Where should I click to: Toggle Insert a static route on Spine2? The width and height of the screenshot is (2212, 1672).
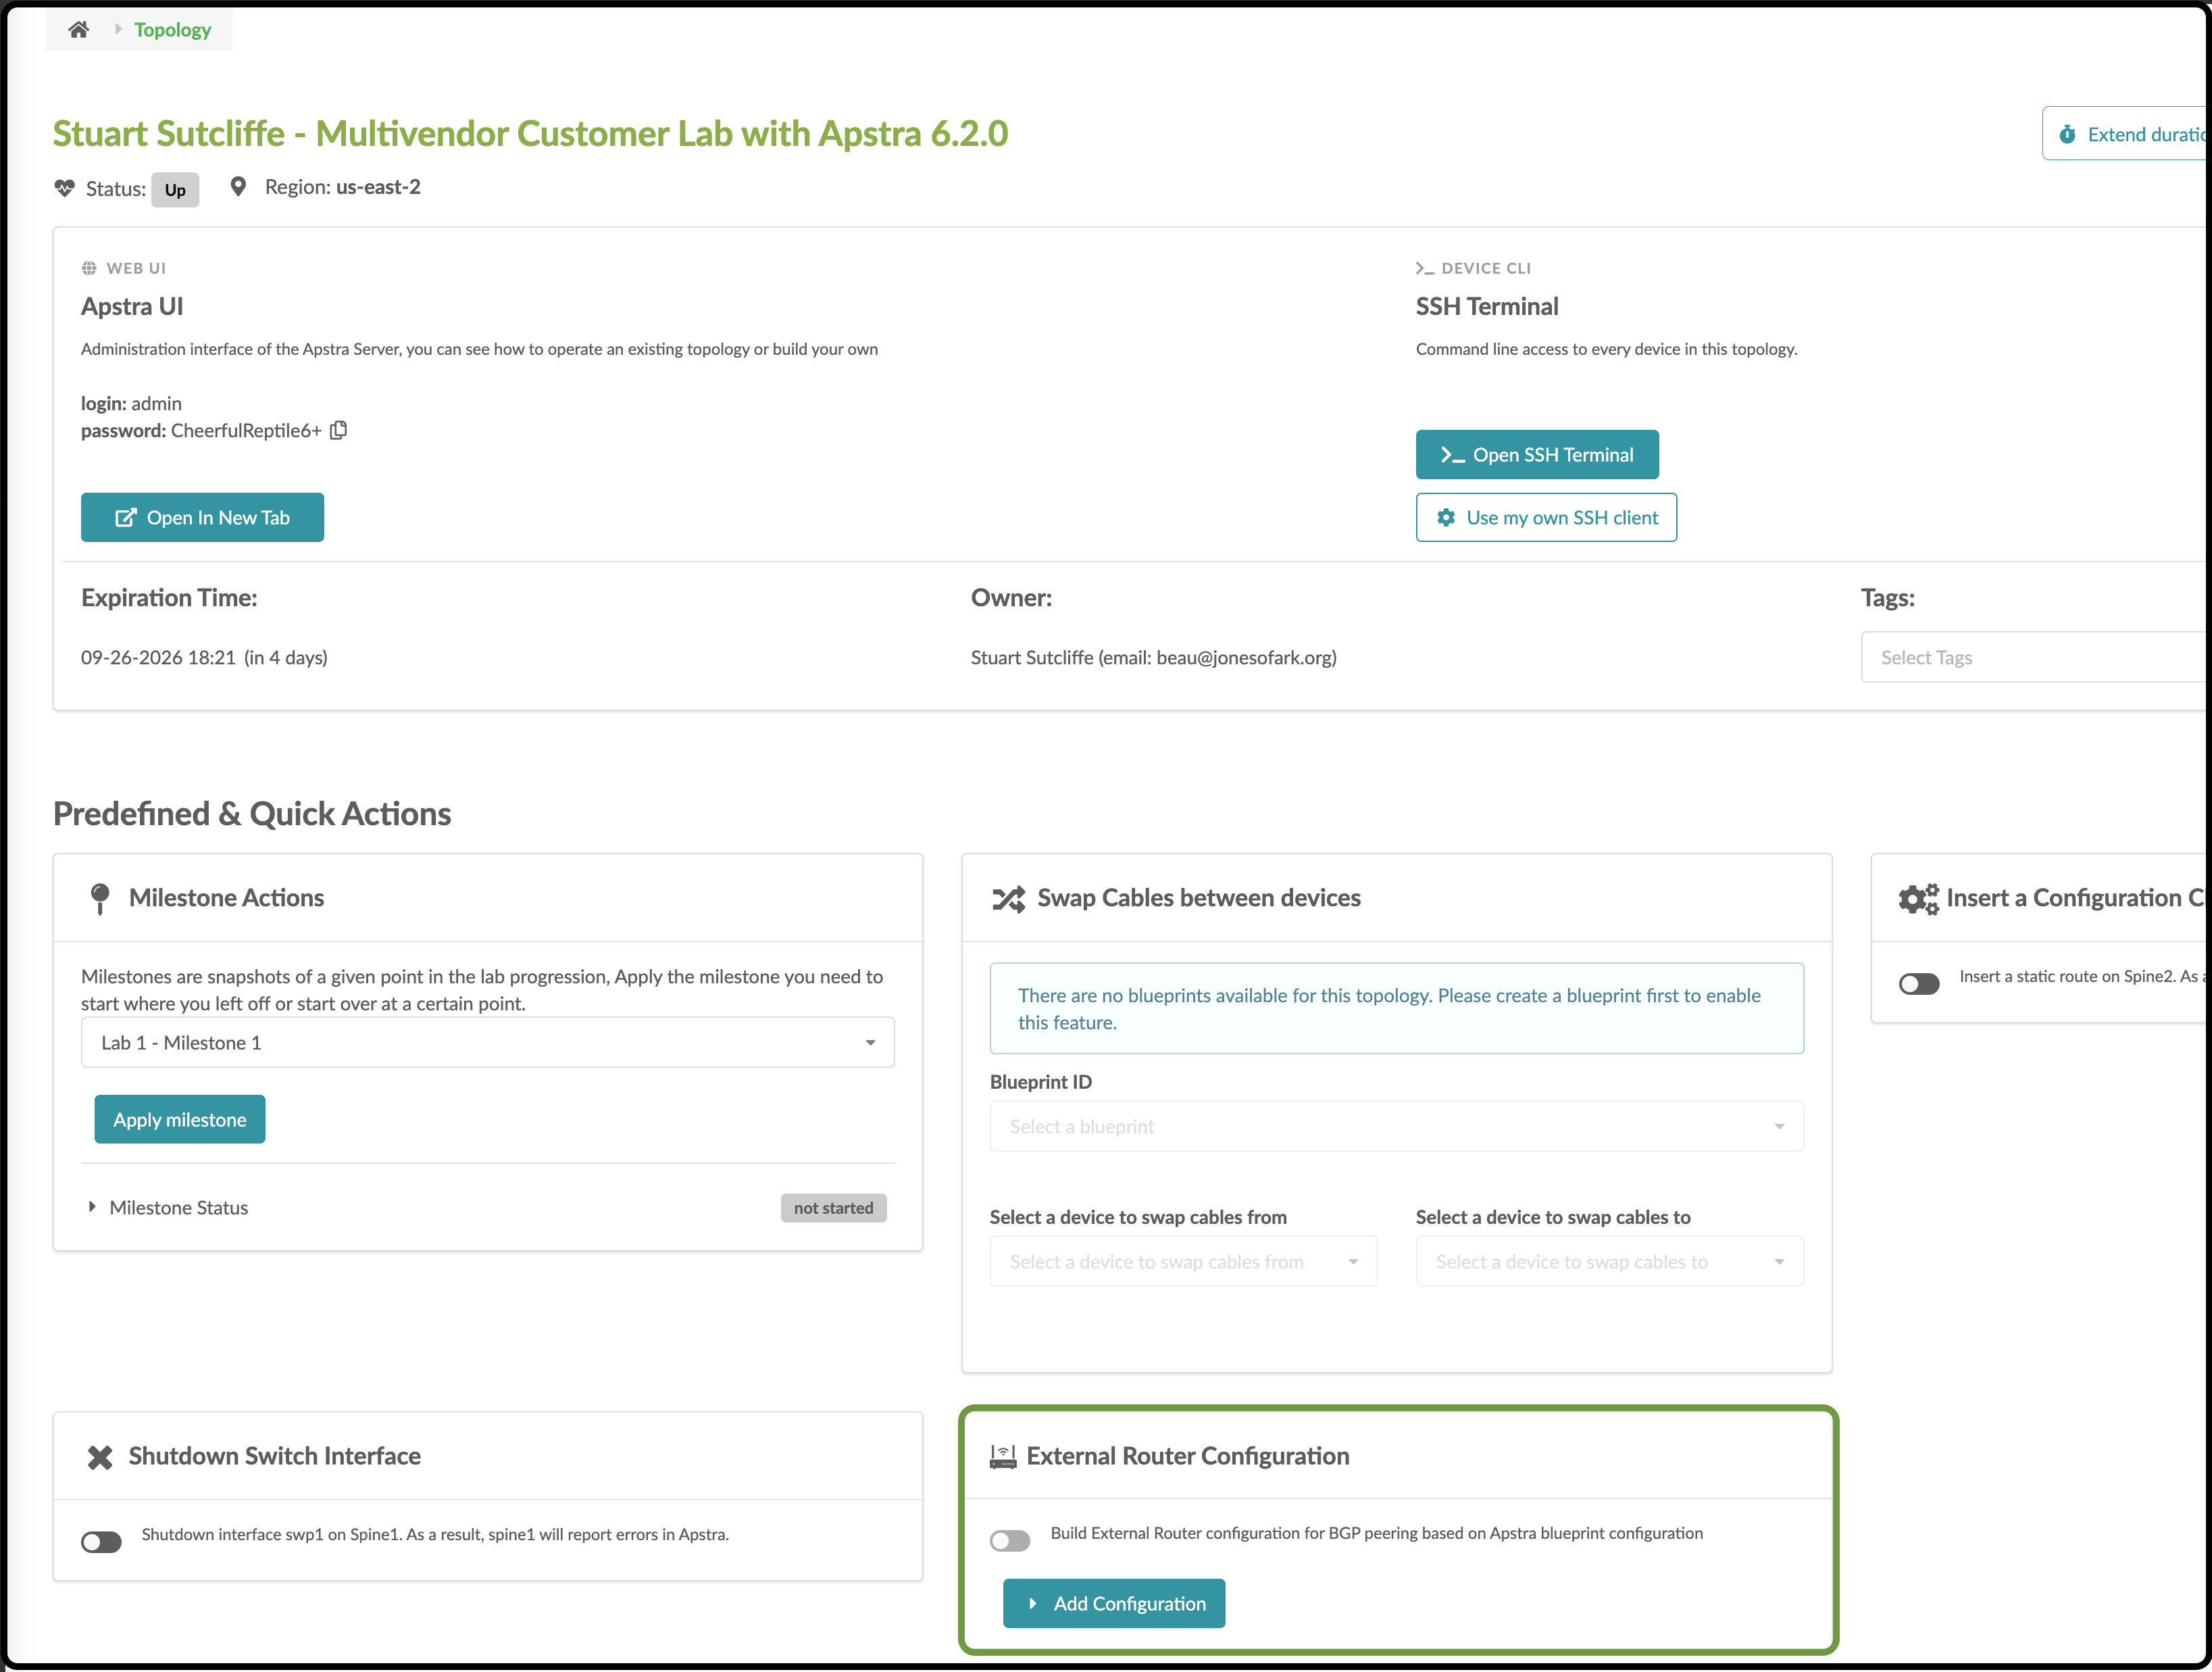pos(1919,983)
